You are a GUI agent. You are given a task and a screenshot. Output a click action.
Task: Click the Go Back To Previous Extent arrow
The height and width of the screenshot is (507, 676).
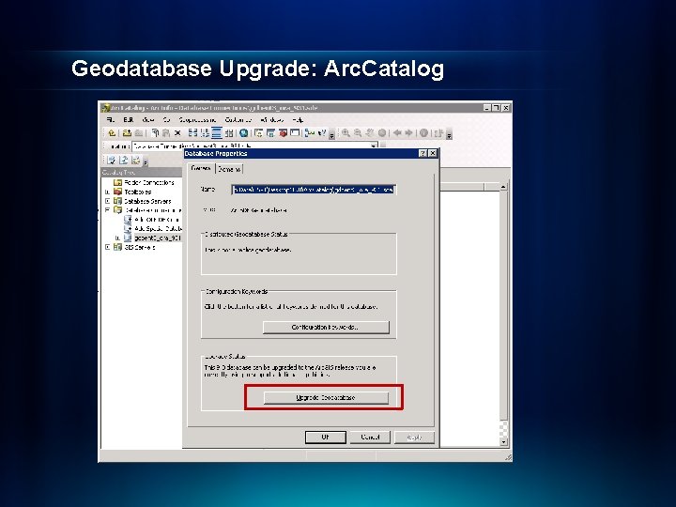click(396, 133)
